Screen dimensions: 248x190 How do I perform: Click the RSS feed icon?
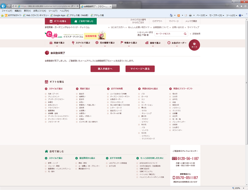179,15
